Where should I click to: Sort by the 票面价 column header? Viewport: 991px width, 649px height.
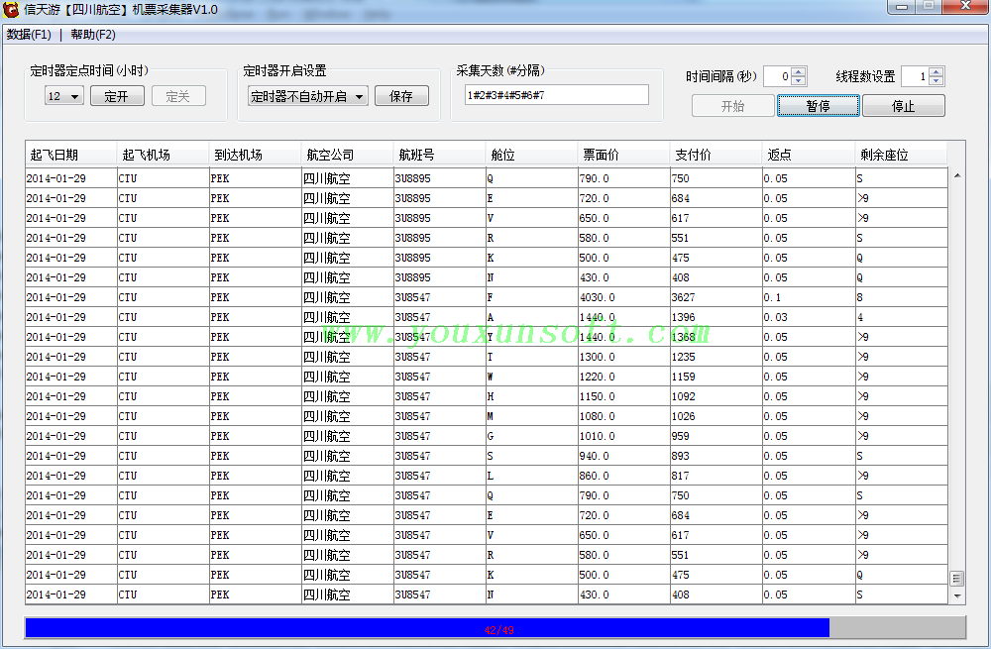pos(623,155)
